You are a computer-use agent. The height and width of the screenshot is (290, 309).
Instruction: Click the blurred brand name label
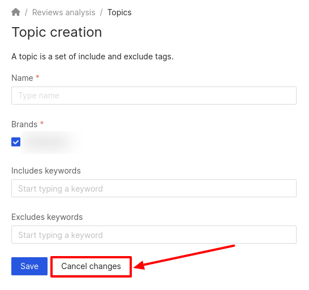(51, 142)
